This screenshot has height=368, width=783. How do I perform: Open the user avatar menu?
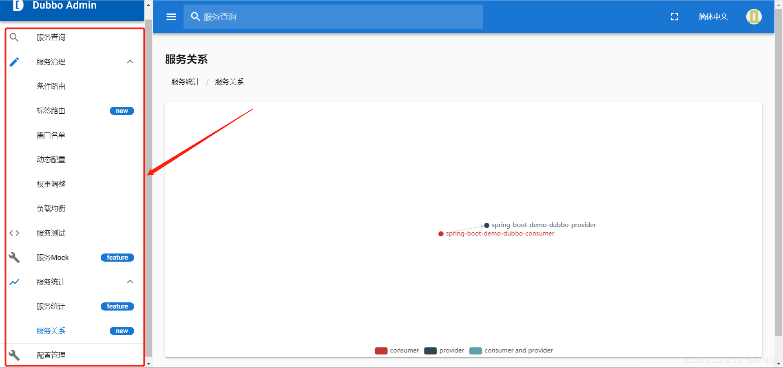pyautogui.click(x=754, y=17)
